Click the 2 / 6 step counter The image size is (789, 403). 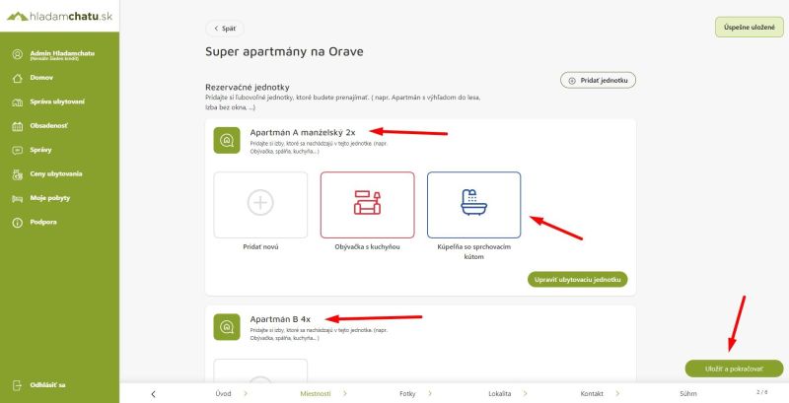pyautogui.click(x=761, y=392)
